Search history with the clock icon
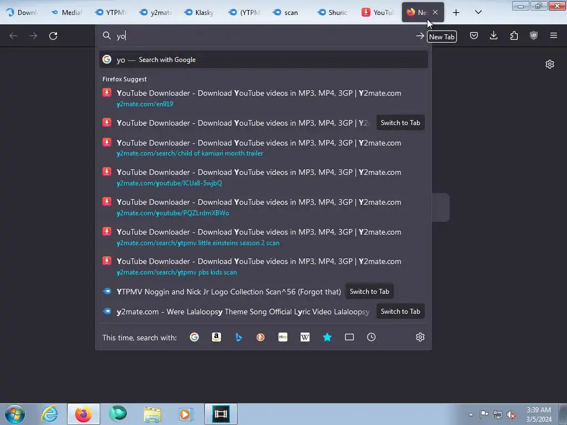This screenshot has height=425, width=567. point(372,337)
